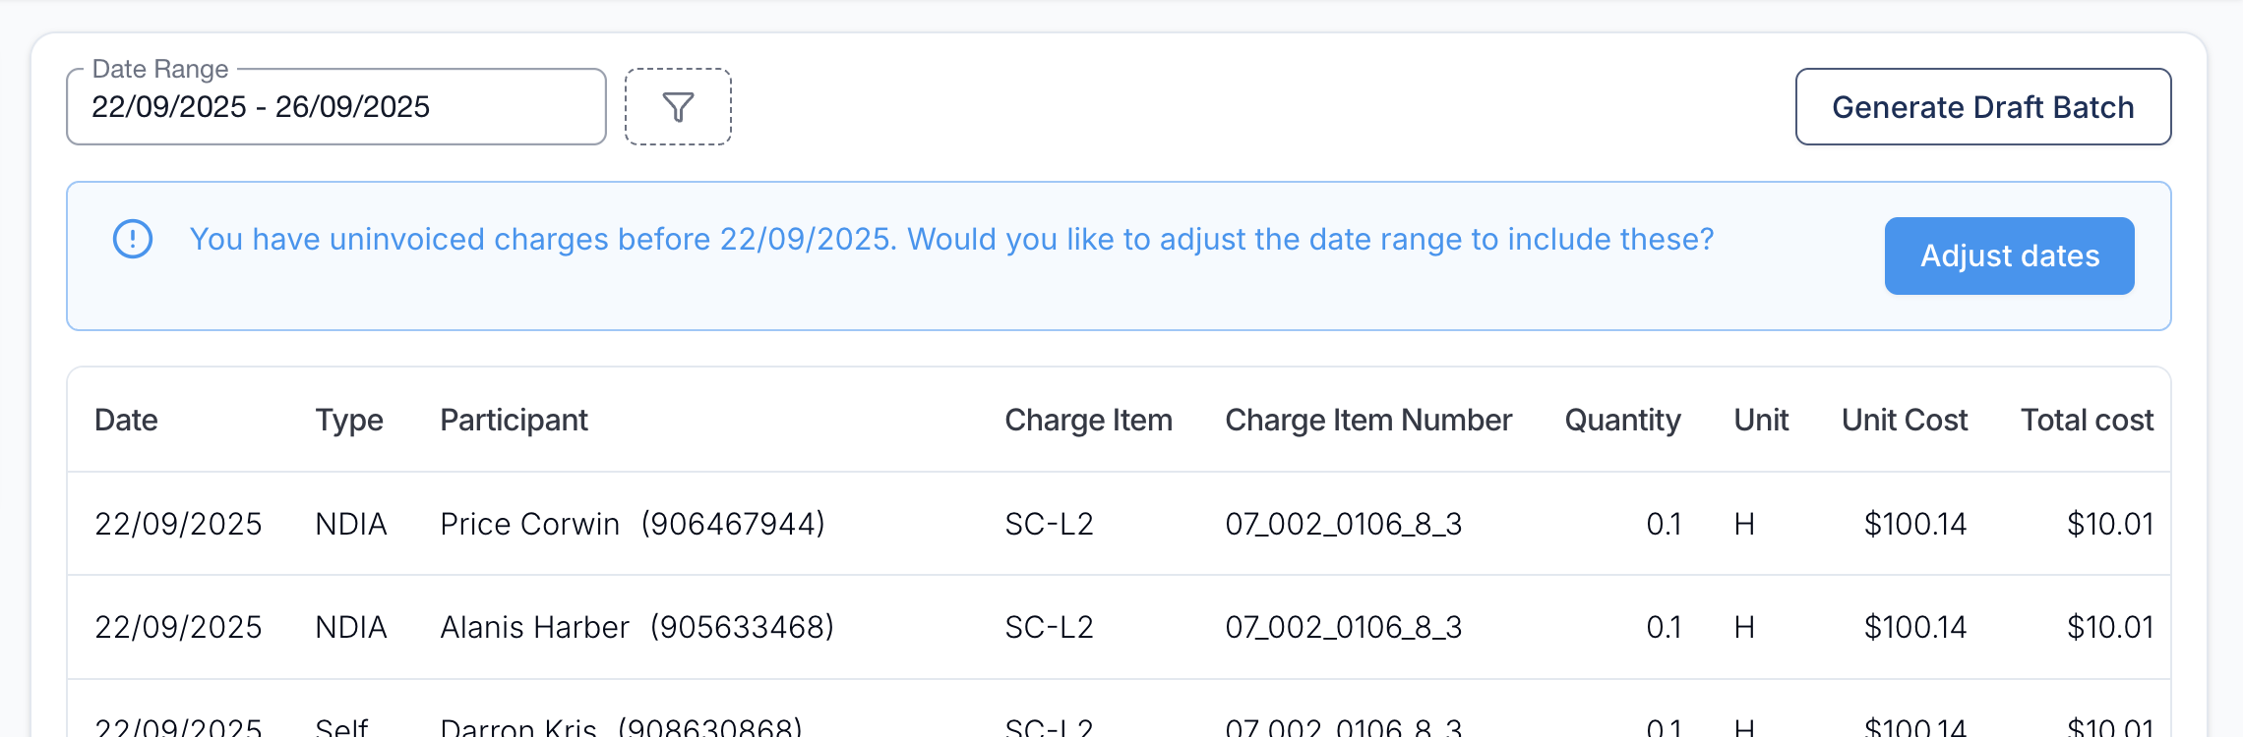Click the filter funnel icon
Image resolution: width=2243 pixels, height=737 pixels.
point(678,107)
